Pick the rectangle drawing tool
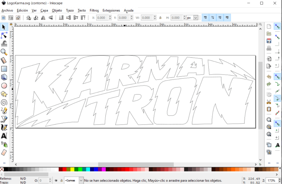Image resolution: width=282 pixels, height=184 pixels. click(4, 69)
